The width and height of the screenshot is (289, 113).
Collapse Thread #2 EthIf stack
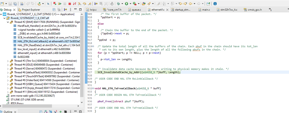[x=8, y=22]
